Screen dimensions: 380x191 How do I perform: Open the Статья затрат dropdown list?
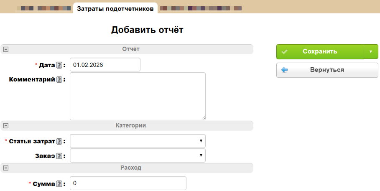(x=138, y=141)
